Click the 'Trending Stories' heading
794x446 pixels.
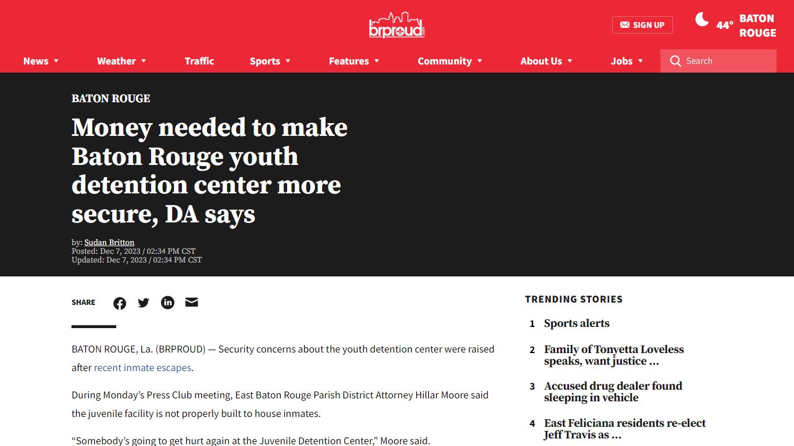pos(574,299)
